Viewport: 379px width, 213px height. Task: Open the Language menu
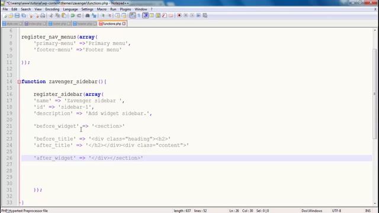70,9
